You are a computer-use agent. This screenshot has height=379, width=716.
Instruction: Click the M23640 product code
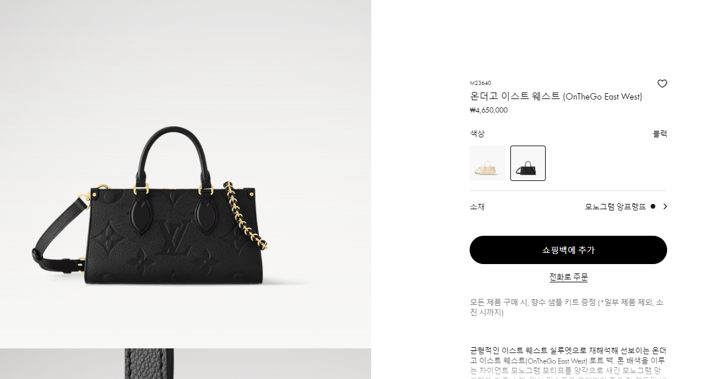480,83
